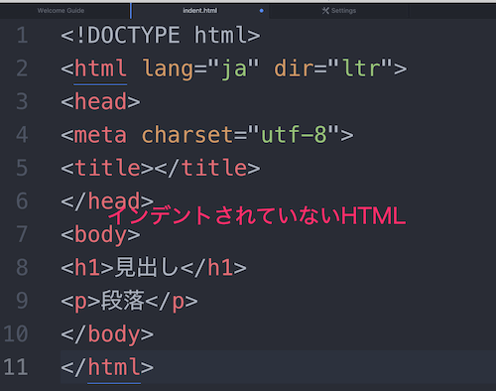Click the dir attribute name
Image resolution: width=496 pixels, height=391 pixels.
pyautogui.click(x=294, y=68)
